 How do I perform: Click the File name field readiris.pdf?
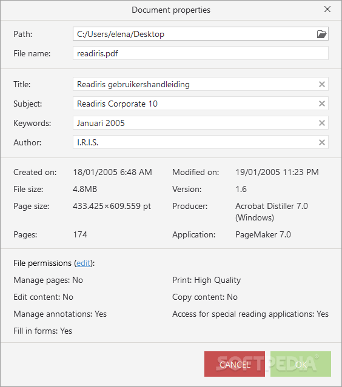click(200, 53)
